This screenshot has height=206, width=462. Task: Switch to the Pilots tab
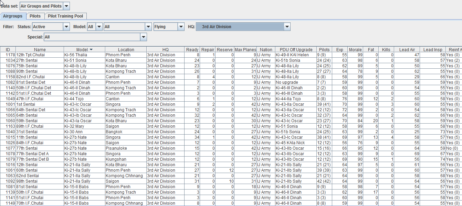click(35, 16)
